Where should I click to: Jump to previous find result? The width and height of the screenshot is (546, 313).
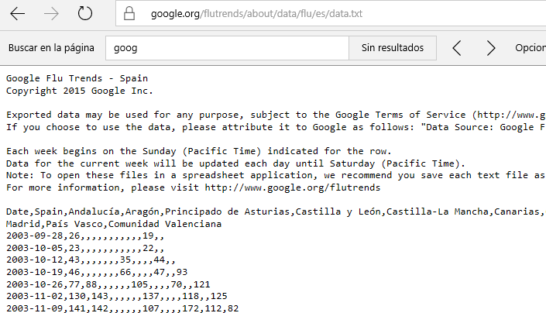click(457, 48)
